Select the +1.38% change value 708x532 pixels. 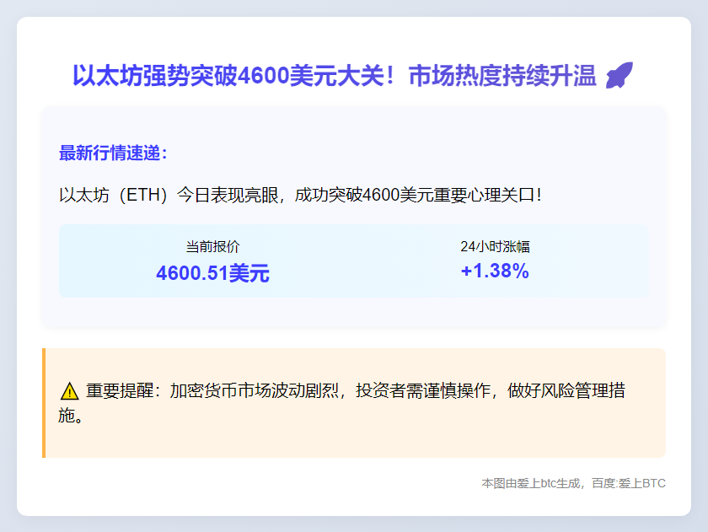[495, 271]
